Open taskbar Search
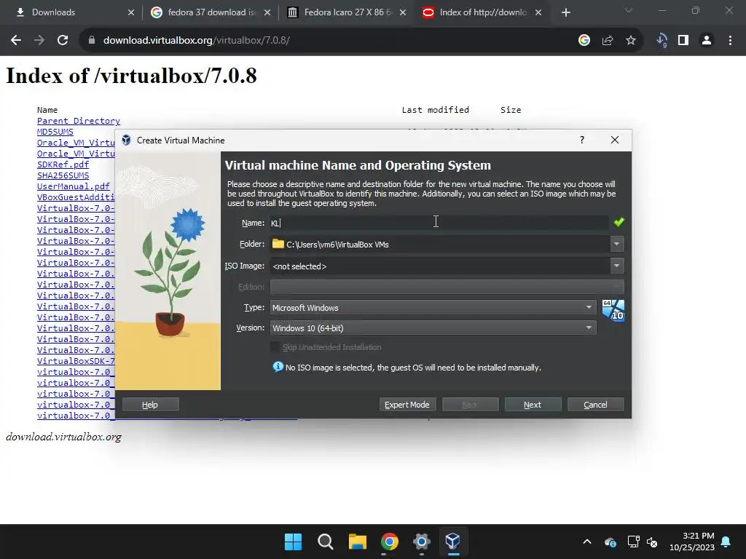The image size is (746, 559). pyautogui.click(x=326, y=542)
